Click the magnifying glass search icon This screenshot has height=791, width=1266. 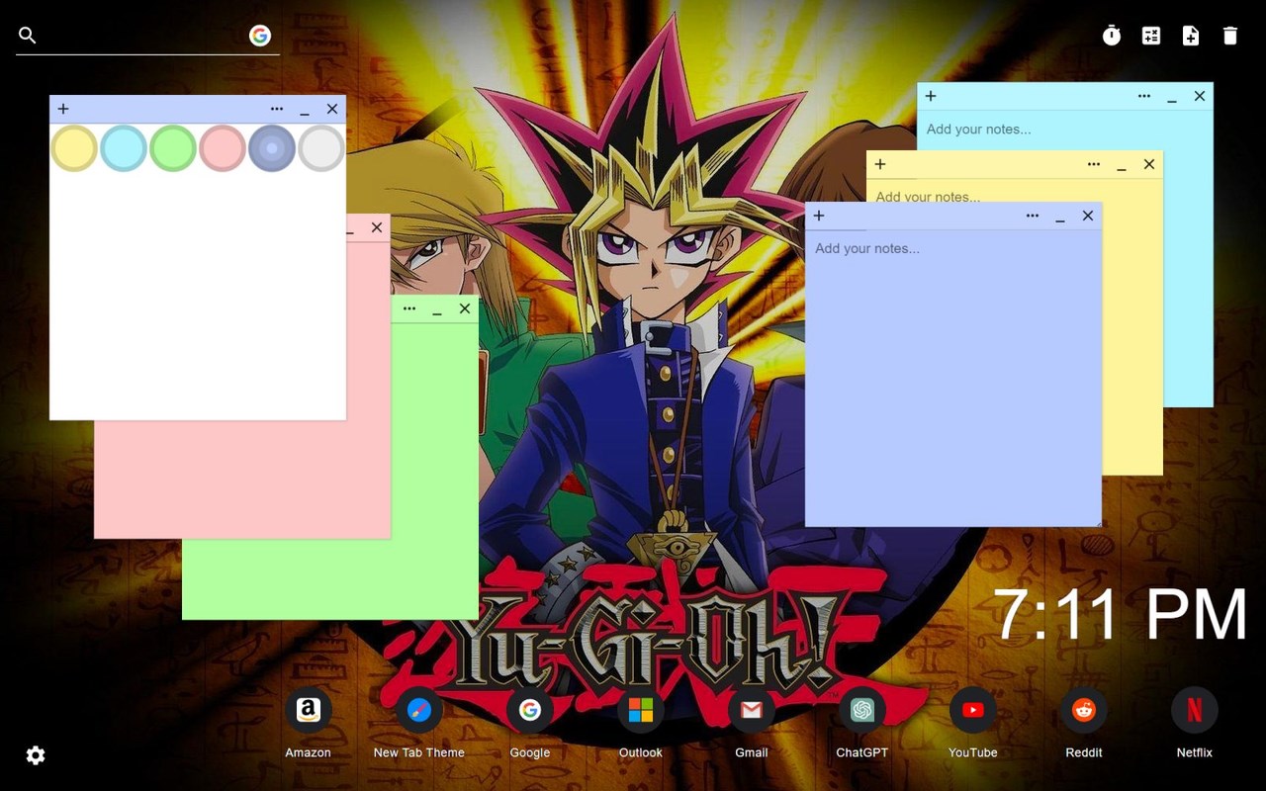(28, 36)
